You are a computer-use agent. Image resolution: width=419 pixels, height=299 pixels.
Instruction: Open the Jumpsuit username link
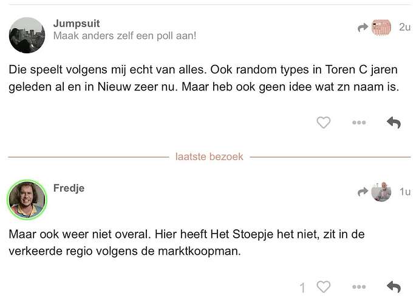[x=77, y=24]
